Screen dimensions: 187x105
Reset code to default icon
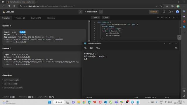coord(166,17)
